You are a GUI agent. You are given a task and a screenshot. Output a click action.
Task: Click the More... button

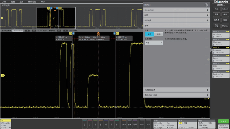pyautogui.click(x=225, y=26)
